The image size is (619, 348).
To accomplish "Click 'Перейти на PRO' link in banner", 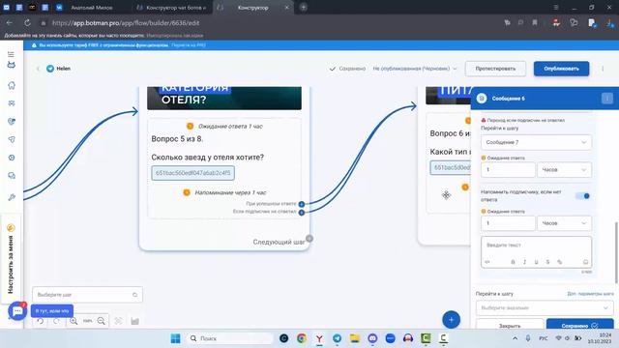I will [x=189, y=45].
